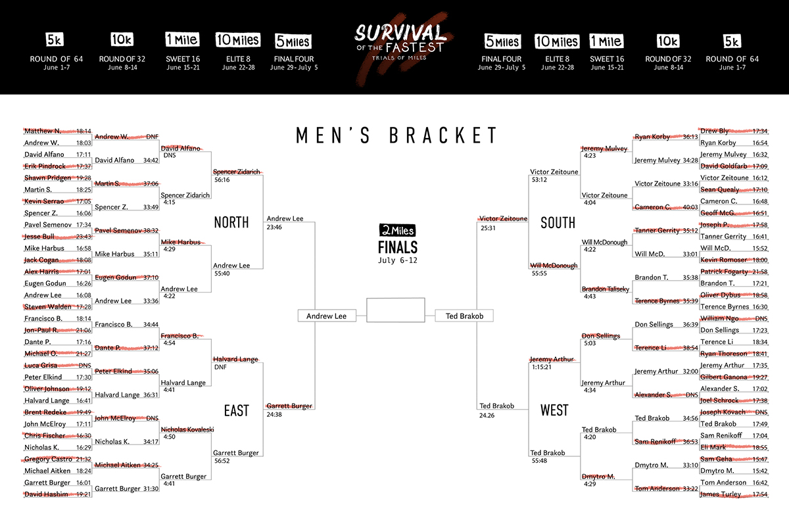The height and width of the screenshot is (526, 789).
Task: Select the Ted Brakob finalist box
Action: pos(464,316)
